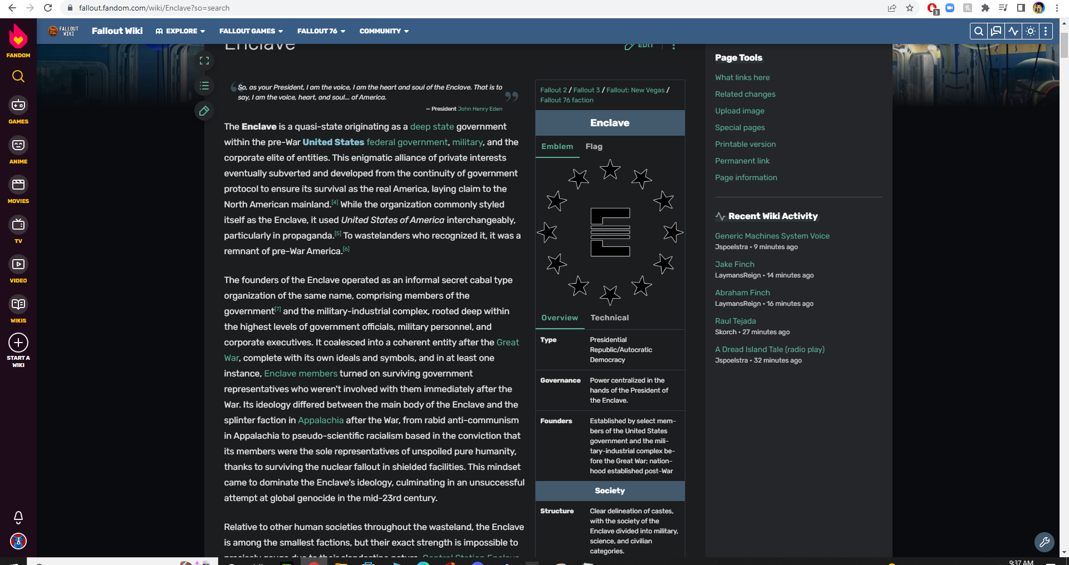Open search in Fandom sidebar
1069x565 pixels.
coord(18,76)
